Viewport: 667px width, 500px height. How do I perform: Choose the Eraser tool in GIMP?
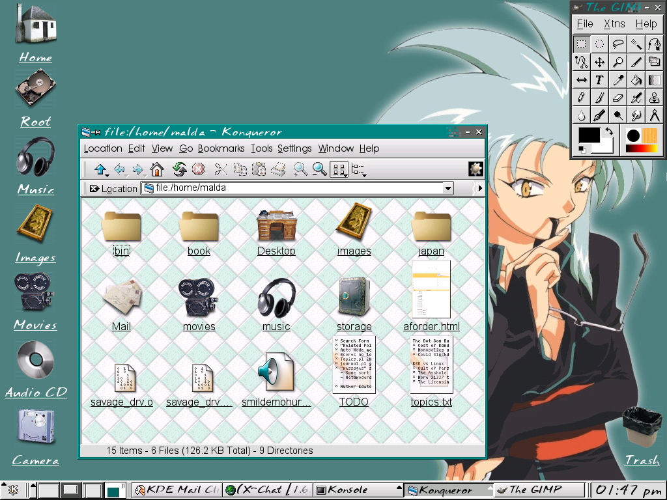click(617, 98)
